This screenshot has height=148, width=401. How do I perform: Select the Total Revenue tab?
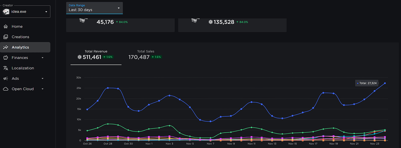[96, 55]
